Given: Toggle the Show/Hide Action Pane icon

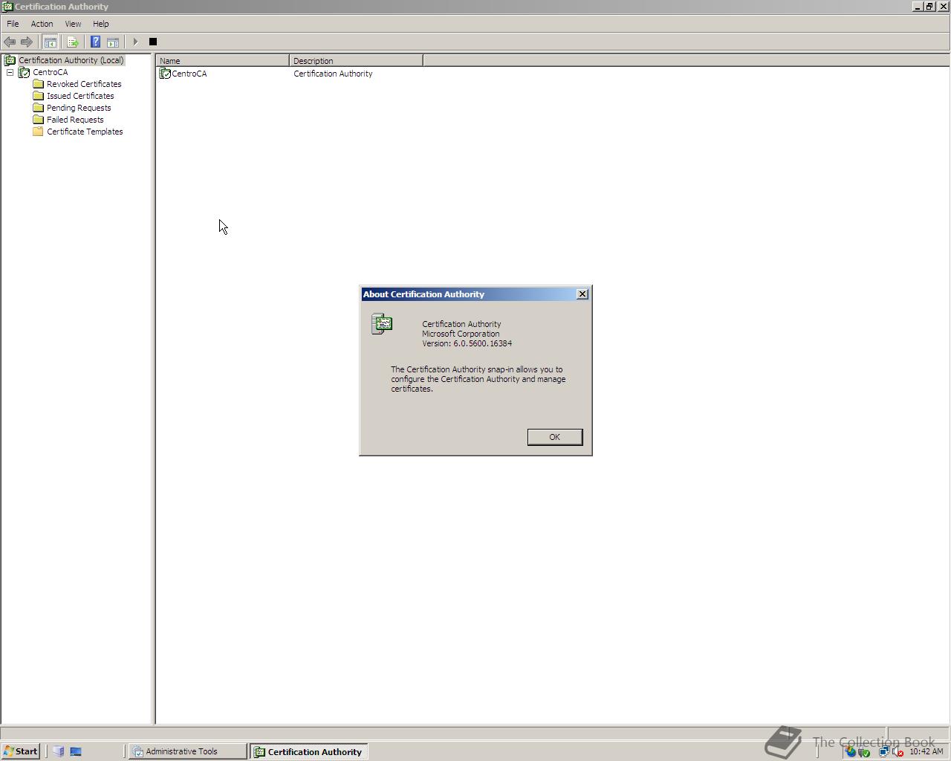Looking at the screenshot, I should pos(113,42).
